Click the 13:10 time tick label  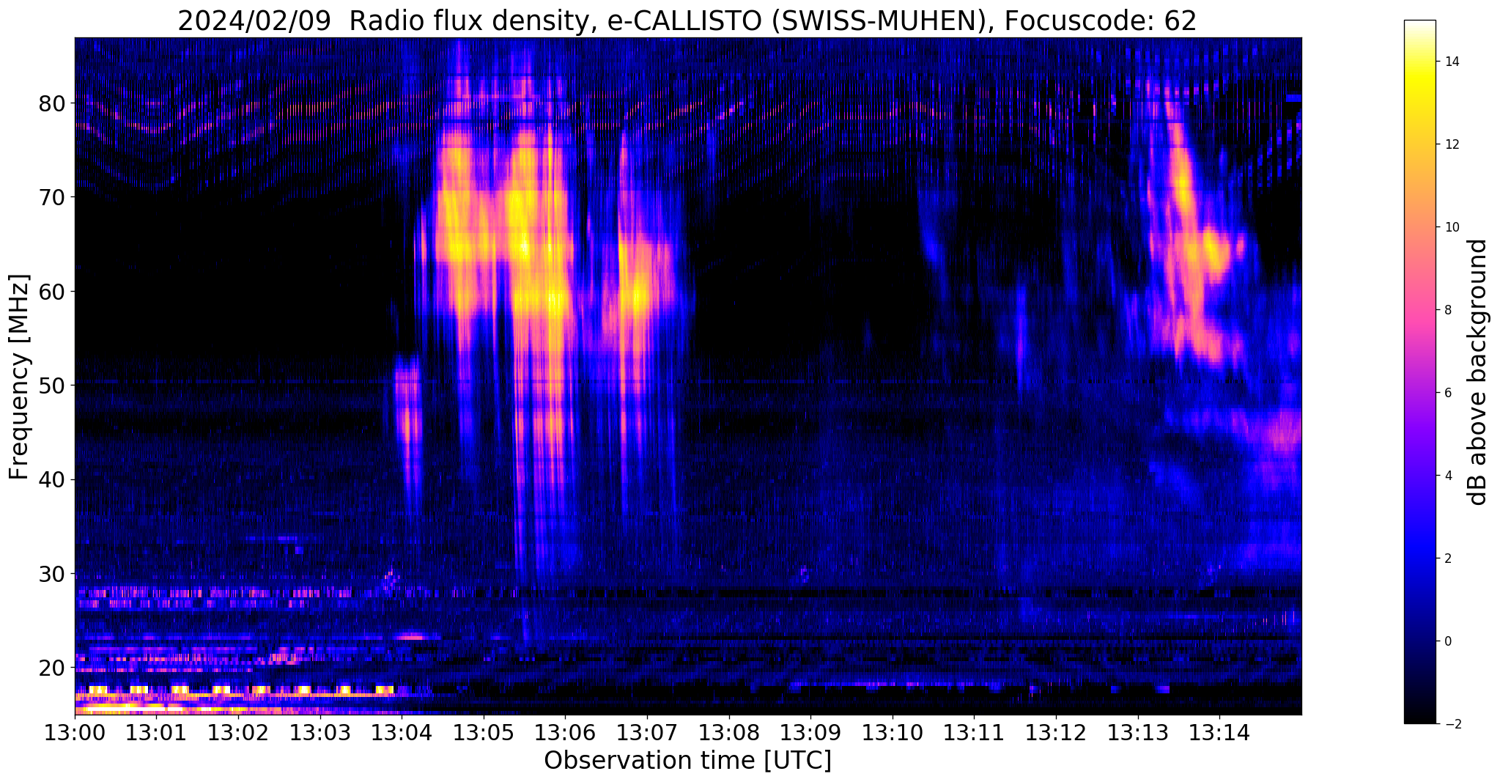[893, 733]
